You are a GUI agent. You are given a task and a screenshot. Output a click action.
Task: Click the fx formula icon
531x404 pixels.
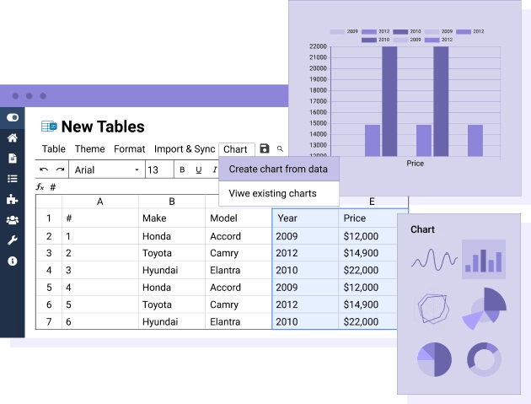40,186
